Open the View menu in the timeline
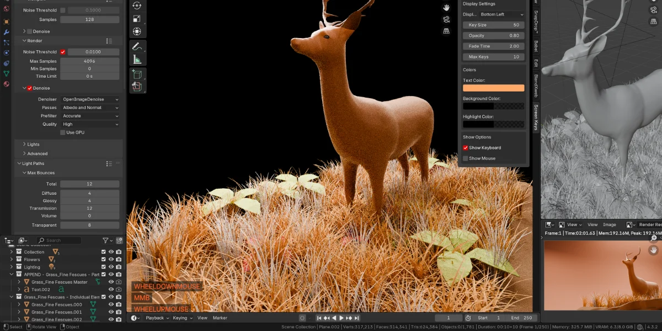 (x=202, y=318)
